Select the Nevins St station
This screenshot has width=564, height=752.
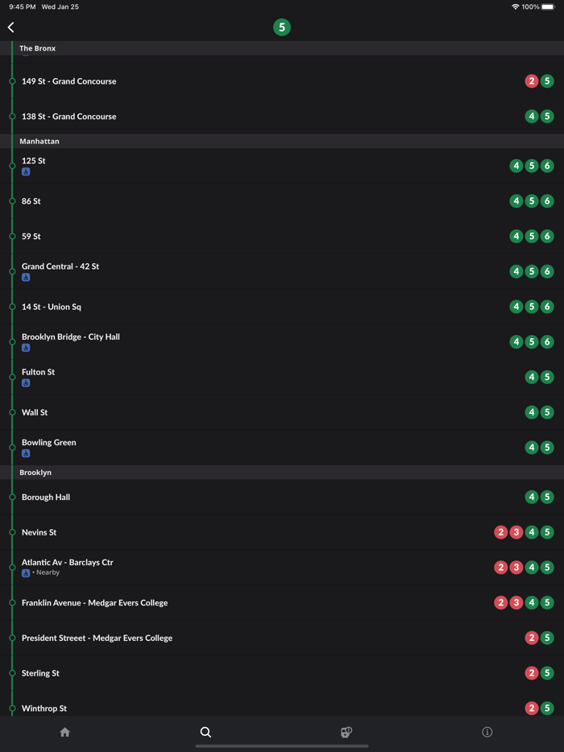point(282,532)
